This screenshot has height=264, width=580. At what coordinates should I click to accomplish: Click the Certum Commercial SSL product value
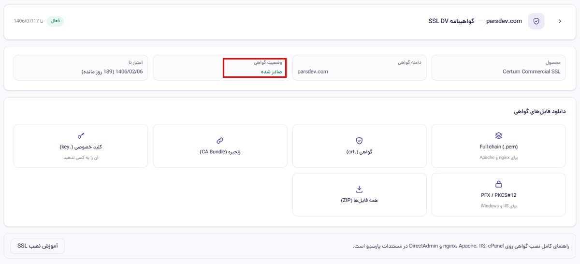click(531, 72)
